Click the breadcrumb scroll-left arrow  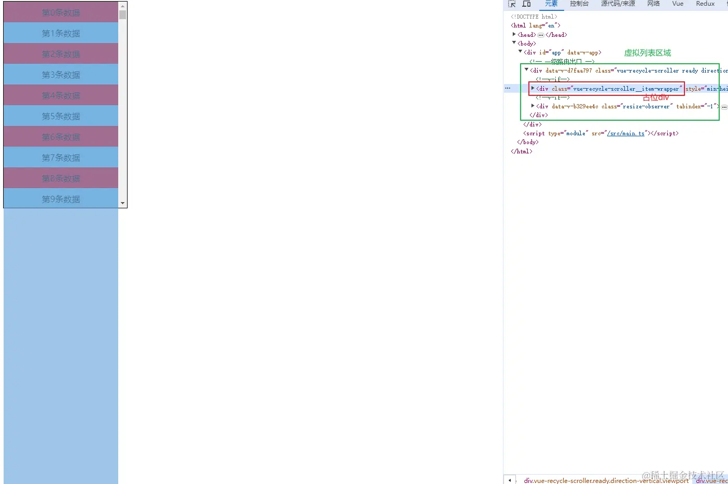point(510,480)
